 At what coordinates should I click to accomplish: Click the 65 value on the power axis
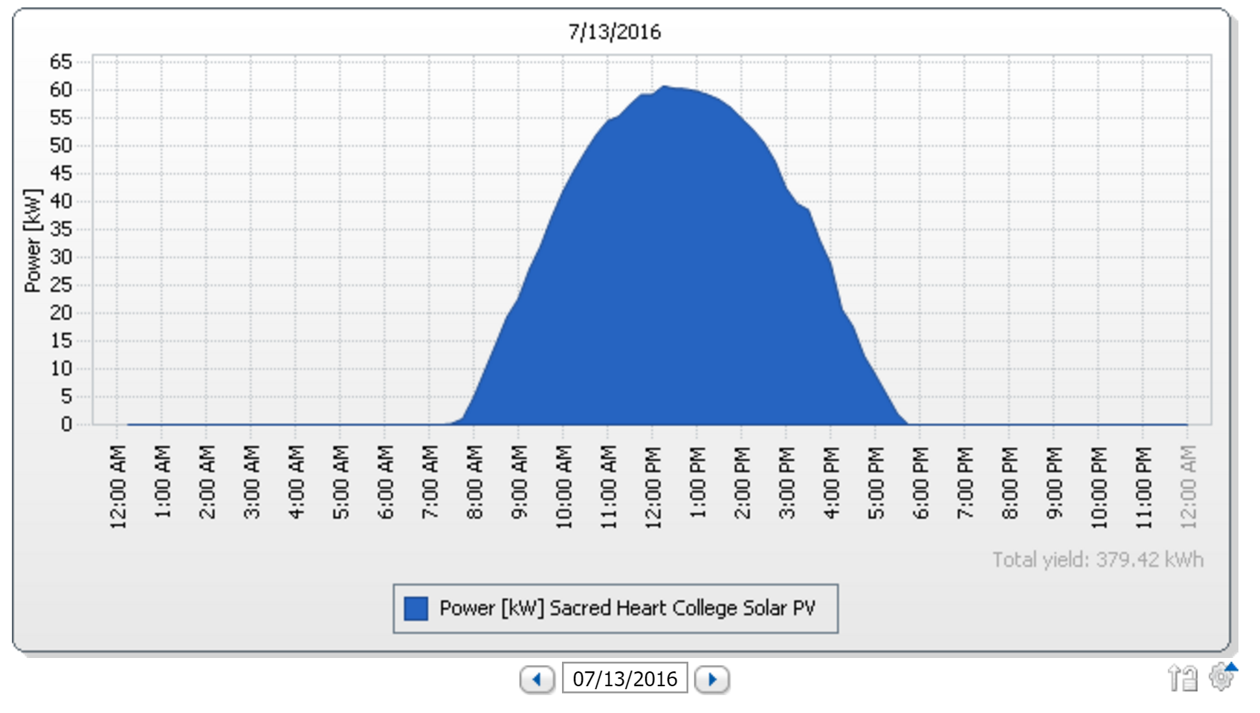click(61, 62)
